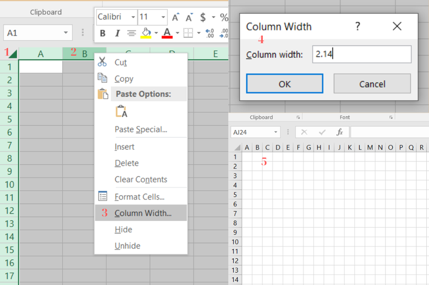This screenshot has height=285, width=429.
Task: Open the accounting format dropdown arrow
Action: tap(213, 18)
